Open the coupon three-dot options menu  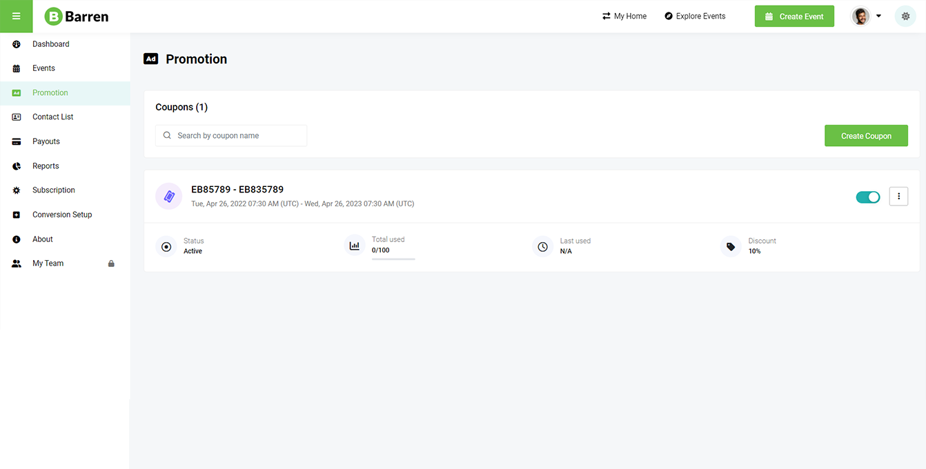898,197
